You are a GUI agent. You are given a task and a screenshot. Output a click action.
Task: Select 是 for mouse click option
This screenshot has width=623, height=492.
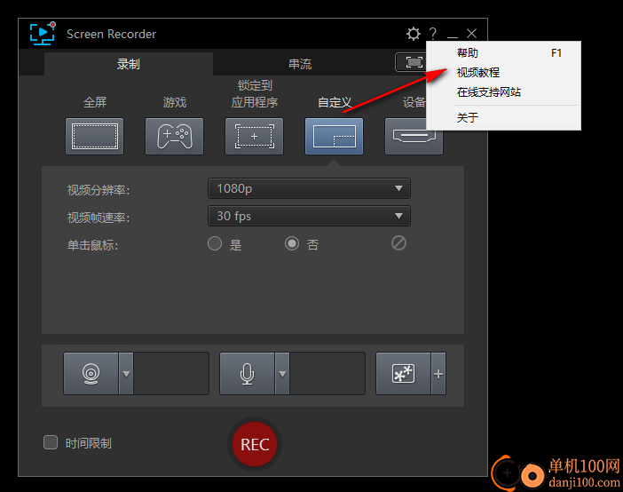[x=215, y=243]
